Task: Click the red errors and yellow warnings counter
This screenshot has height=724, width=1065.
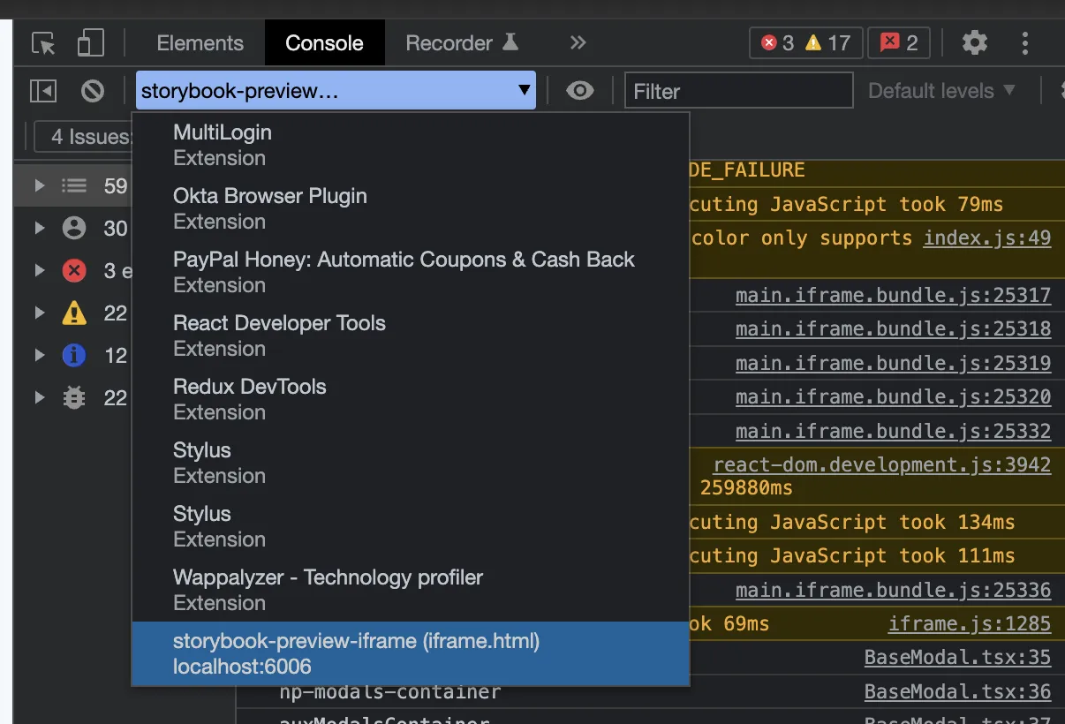Action: tap(805, 42)
